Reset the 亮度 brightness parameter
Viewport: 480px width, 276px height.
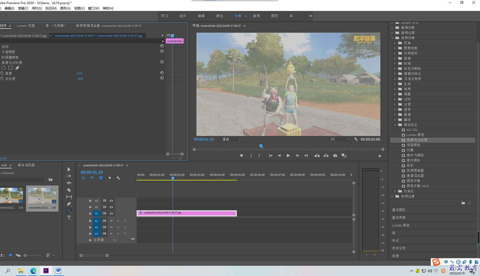(162, 73)
